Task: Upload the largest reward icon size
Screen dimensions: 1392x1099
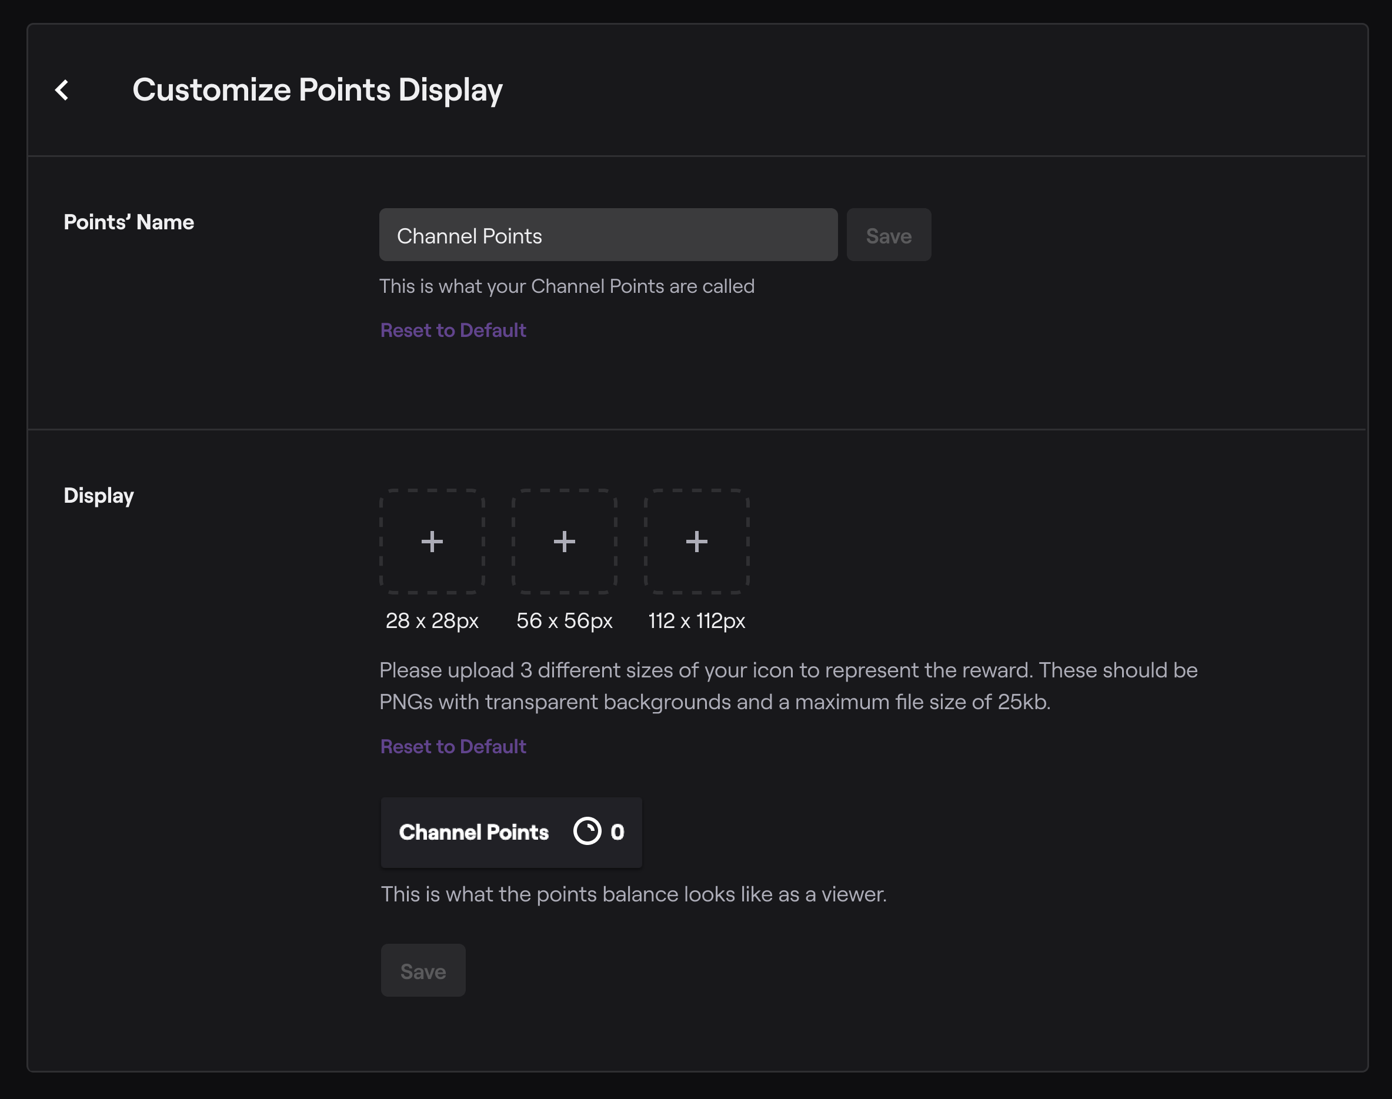Action: coord(696,542)
